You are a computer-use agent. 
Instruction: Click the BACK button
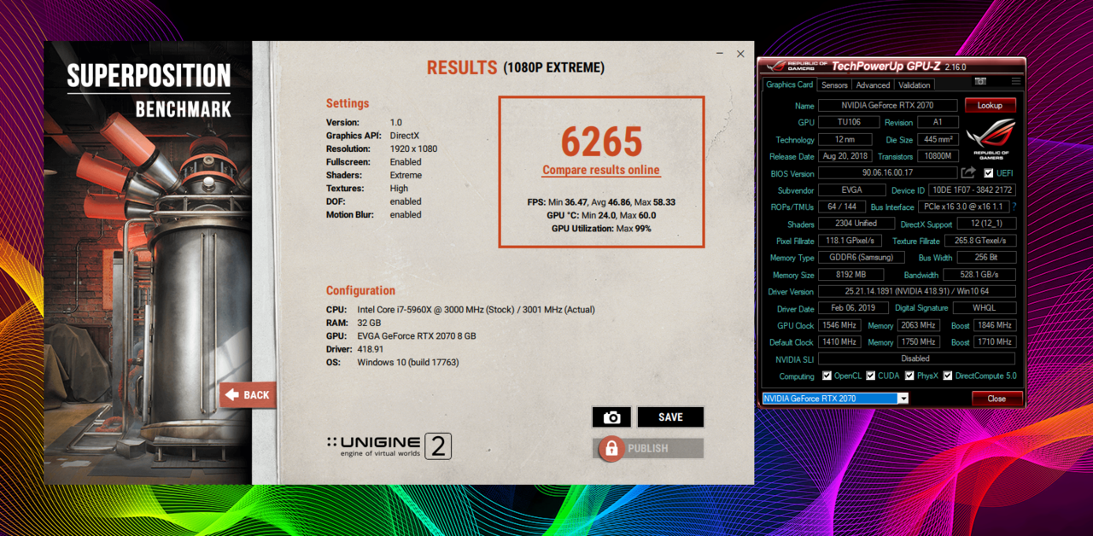tap(248, 394)
